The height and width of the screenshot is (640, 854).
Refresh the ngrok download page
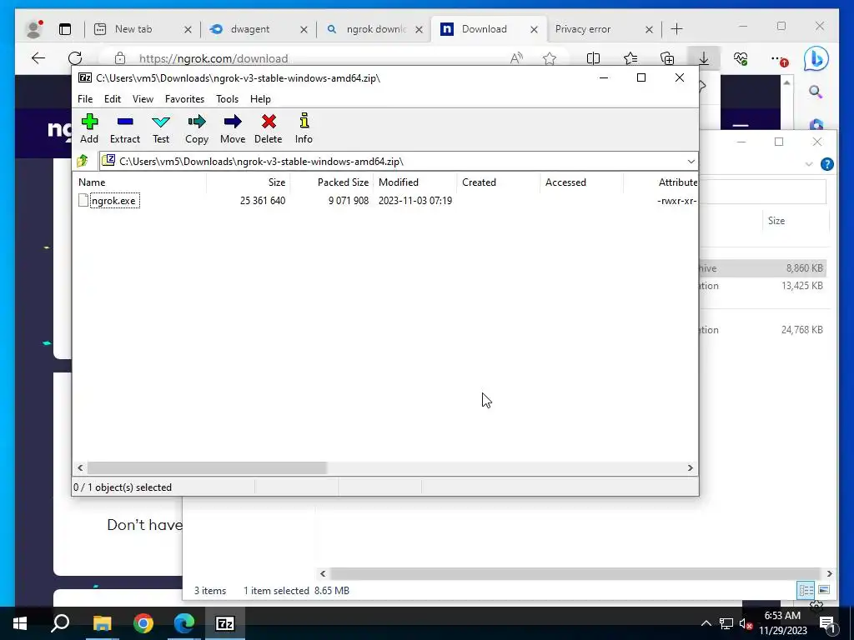pos(75,58)
